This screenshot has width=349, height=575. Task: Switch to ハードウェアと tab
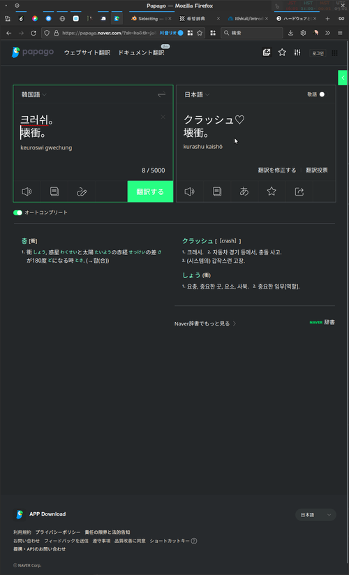click(x=296, y=18)
